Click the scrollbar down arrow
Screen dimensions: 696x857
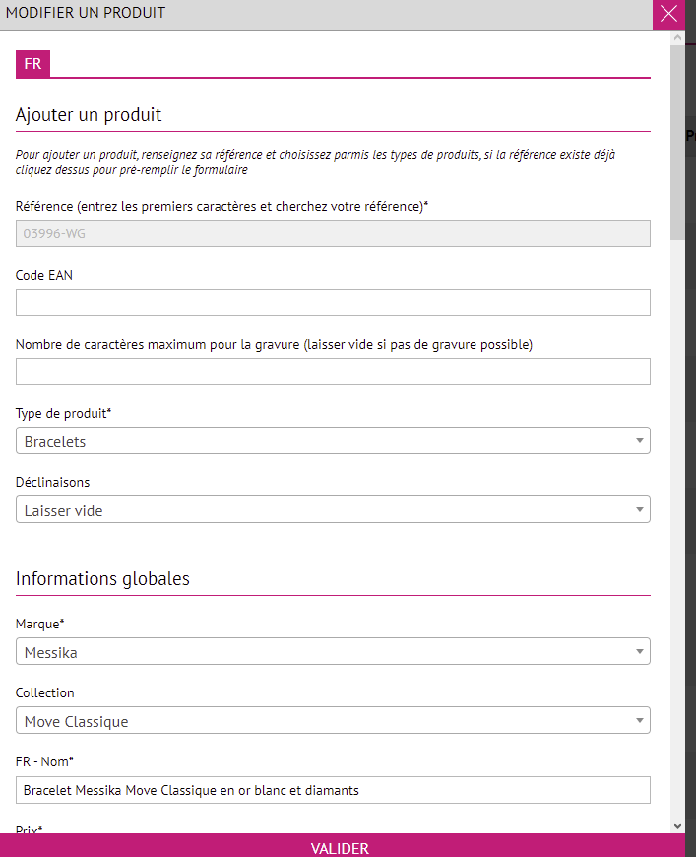pos(677,825)
